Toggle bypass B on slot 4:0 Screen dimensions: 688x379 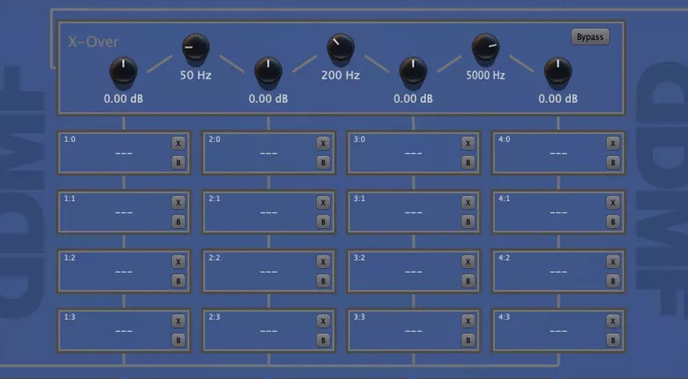coord(613,163)
